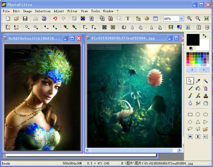Viewport: 213px width, 167px height.
Task: Select the Line tool
Action: click(x=190, y=89)
